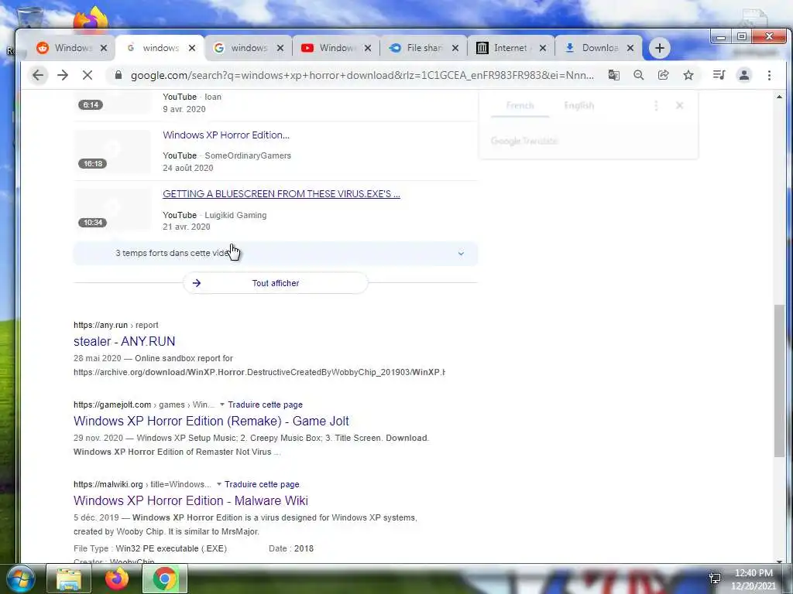793x594 pixels.
Task: Click the 10:34 video thumbnail
Action: click(113, 210)
